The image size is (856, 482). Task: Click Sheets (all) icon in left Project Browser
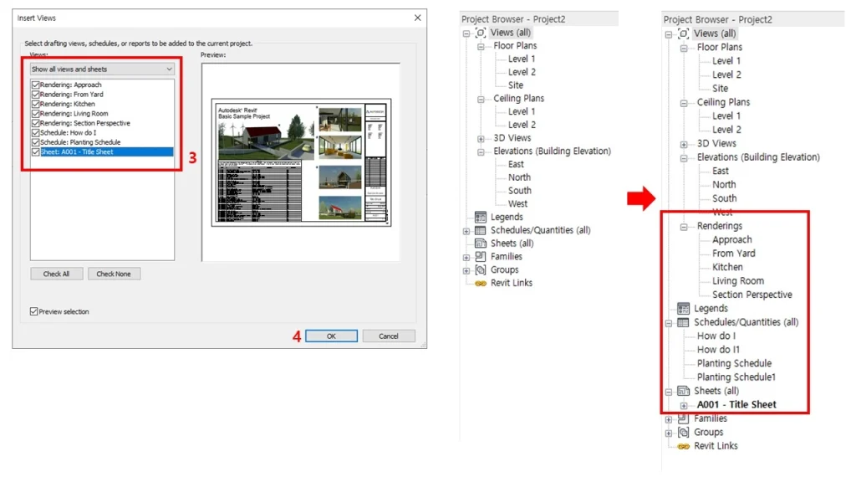pos(481,244)
